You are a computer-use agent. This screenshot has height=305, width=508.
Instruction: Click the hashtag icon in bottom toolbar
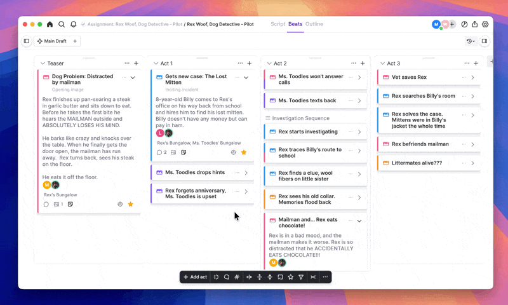coord(237,277)
